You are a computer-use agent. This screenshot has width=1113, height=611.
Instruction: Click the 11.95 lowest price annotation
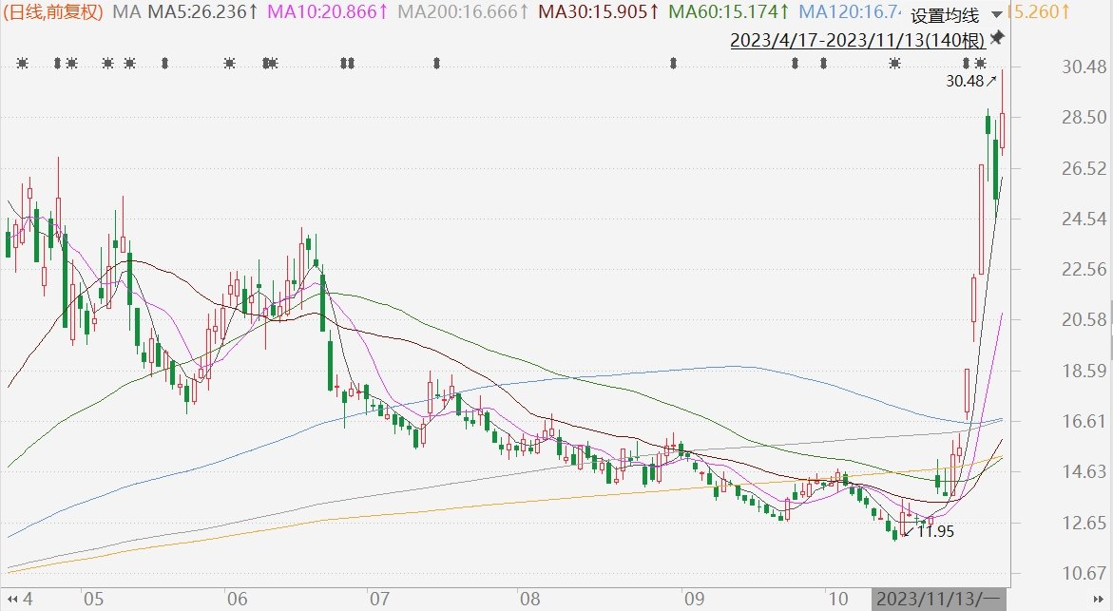tap(935, 530)
